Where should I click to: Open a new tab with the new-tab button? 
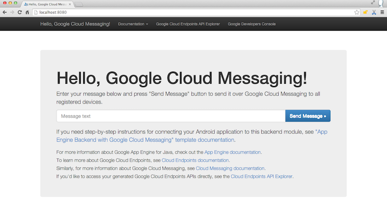pos(79,4)
